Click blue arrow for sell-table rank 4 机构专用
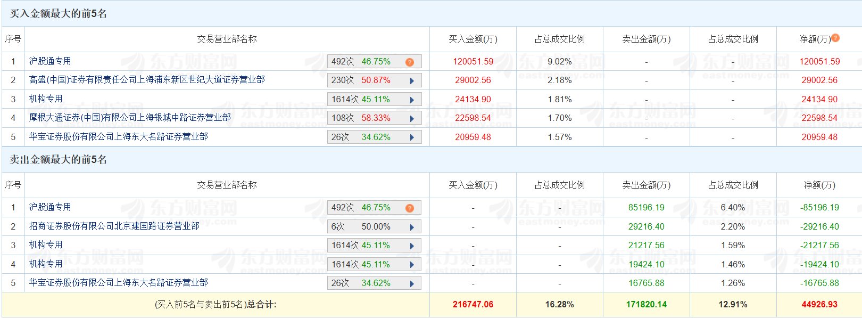The height and width of the screenshot is (318, 862). click(x=412, y=265)
